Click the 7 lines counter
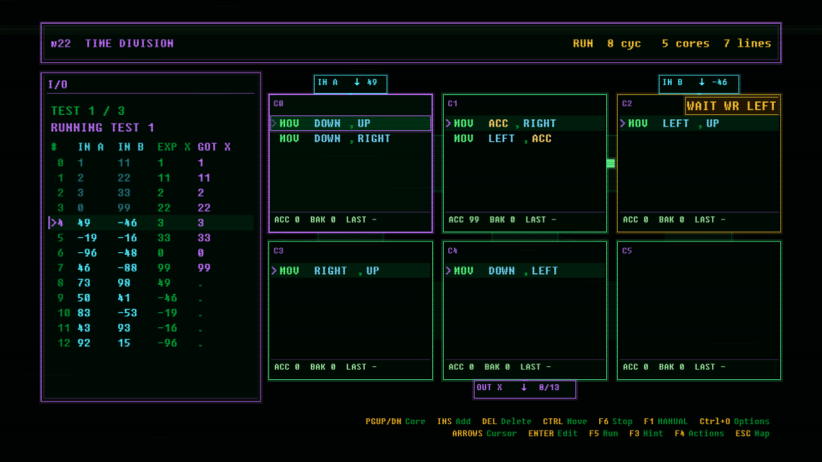This screenshot has height=462, width=822. [x=748, y=44]
